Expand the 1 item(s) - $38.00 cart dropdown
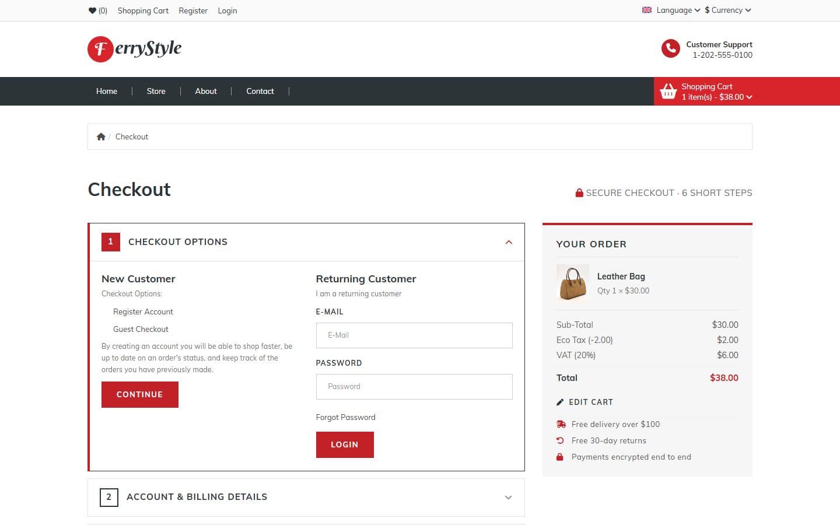The height and width of the screenshot is (525, 840). coord(717,97)
